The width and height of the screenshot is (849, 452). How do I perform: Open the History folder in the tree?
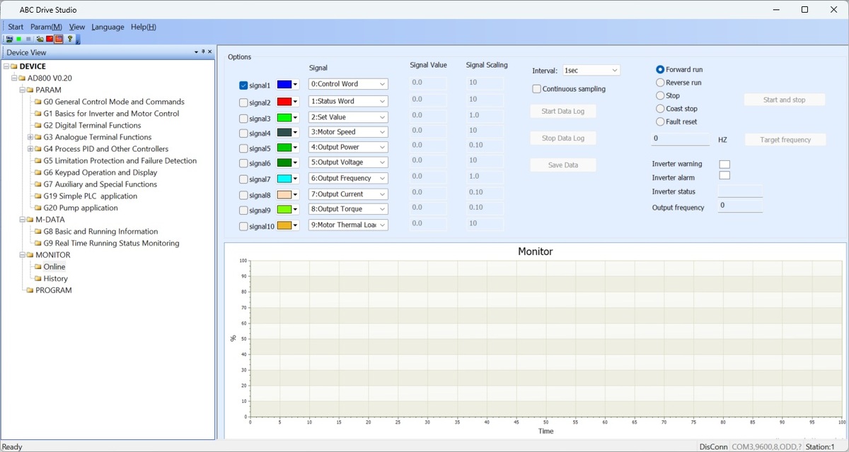click(55, 278)
